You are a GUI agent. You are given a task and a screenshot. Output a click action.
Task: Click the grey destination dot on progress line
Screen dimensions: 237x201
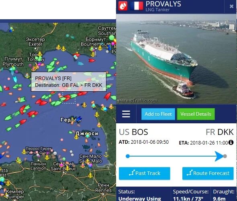tap(225, 156)
